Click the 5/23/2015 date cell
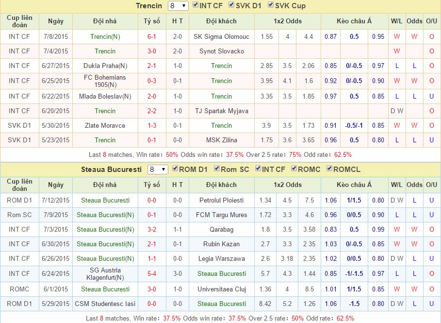The image size is (441, 323). coord(56,140)
